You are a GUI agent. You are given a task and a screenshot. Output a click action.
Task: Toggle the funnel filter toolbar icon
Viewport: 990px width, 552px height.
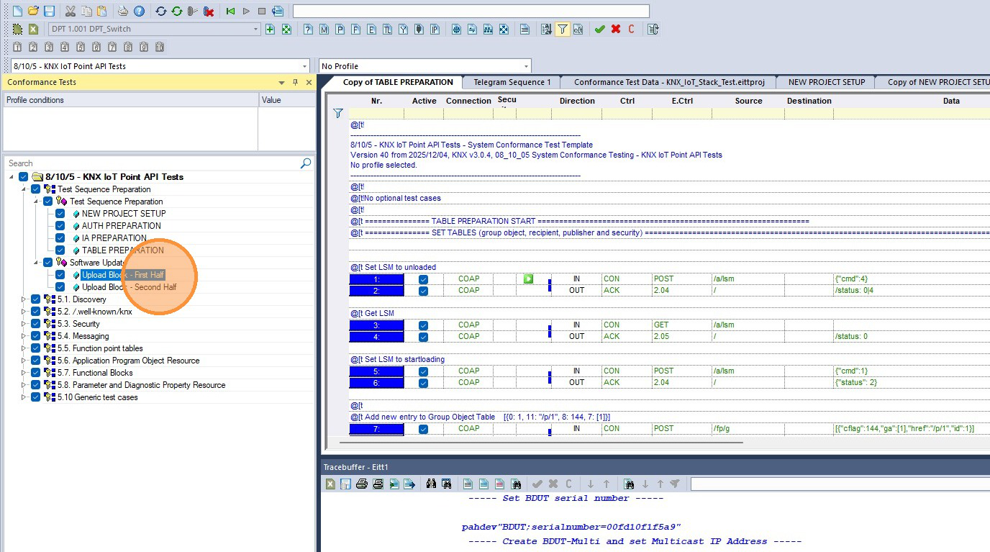tap(563, 30)
